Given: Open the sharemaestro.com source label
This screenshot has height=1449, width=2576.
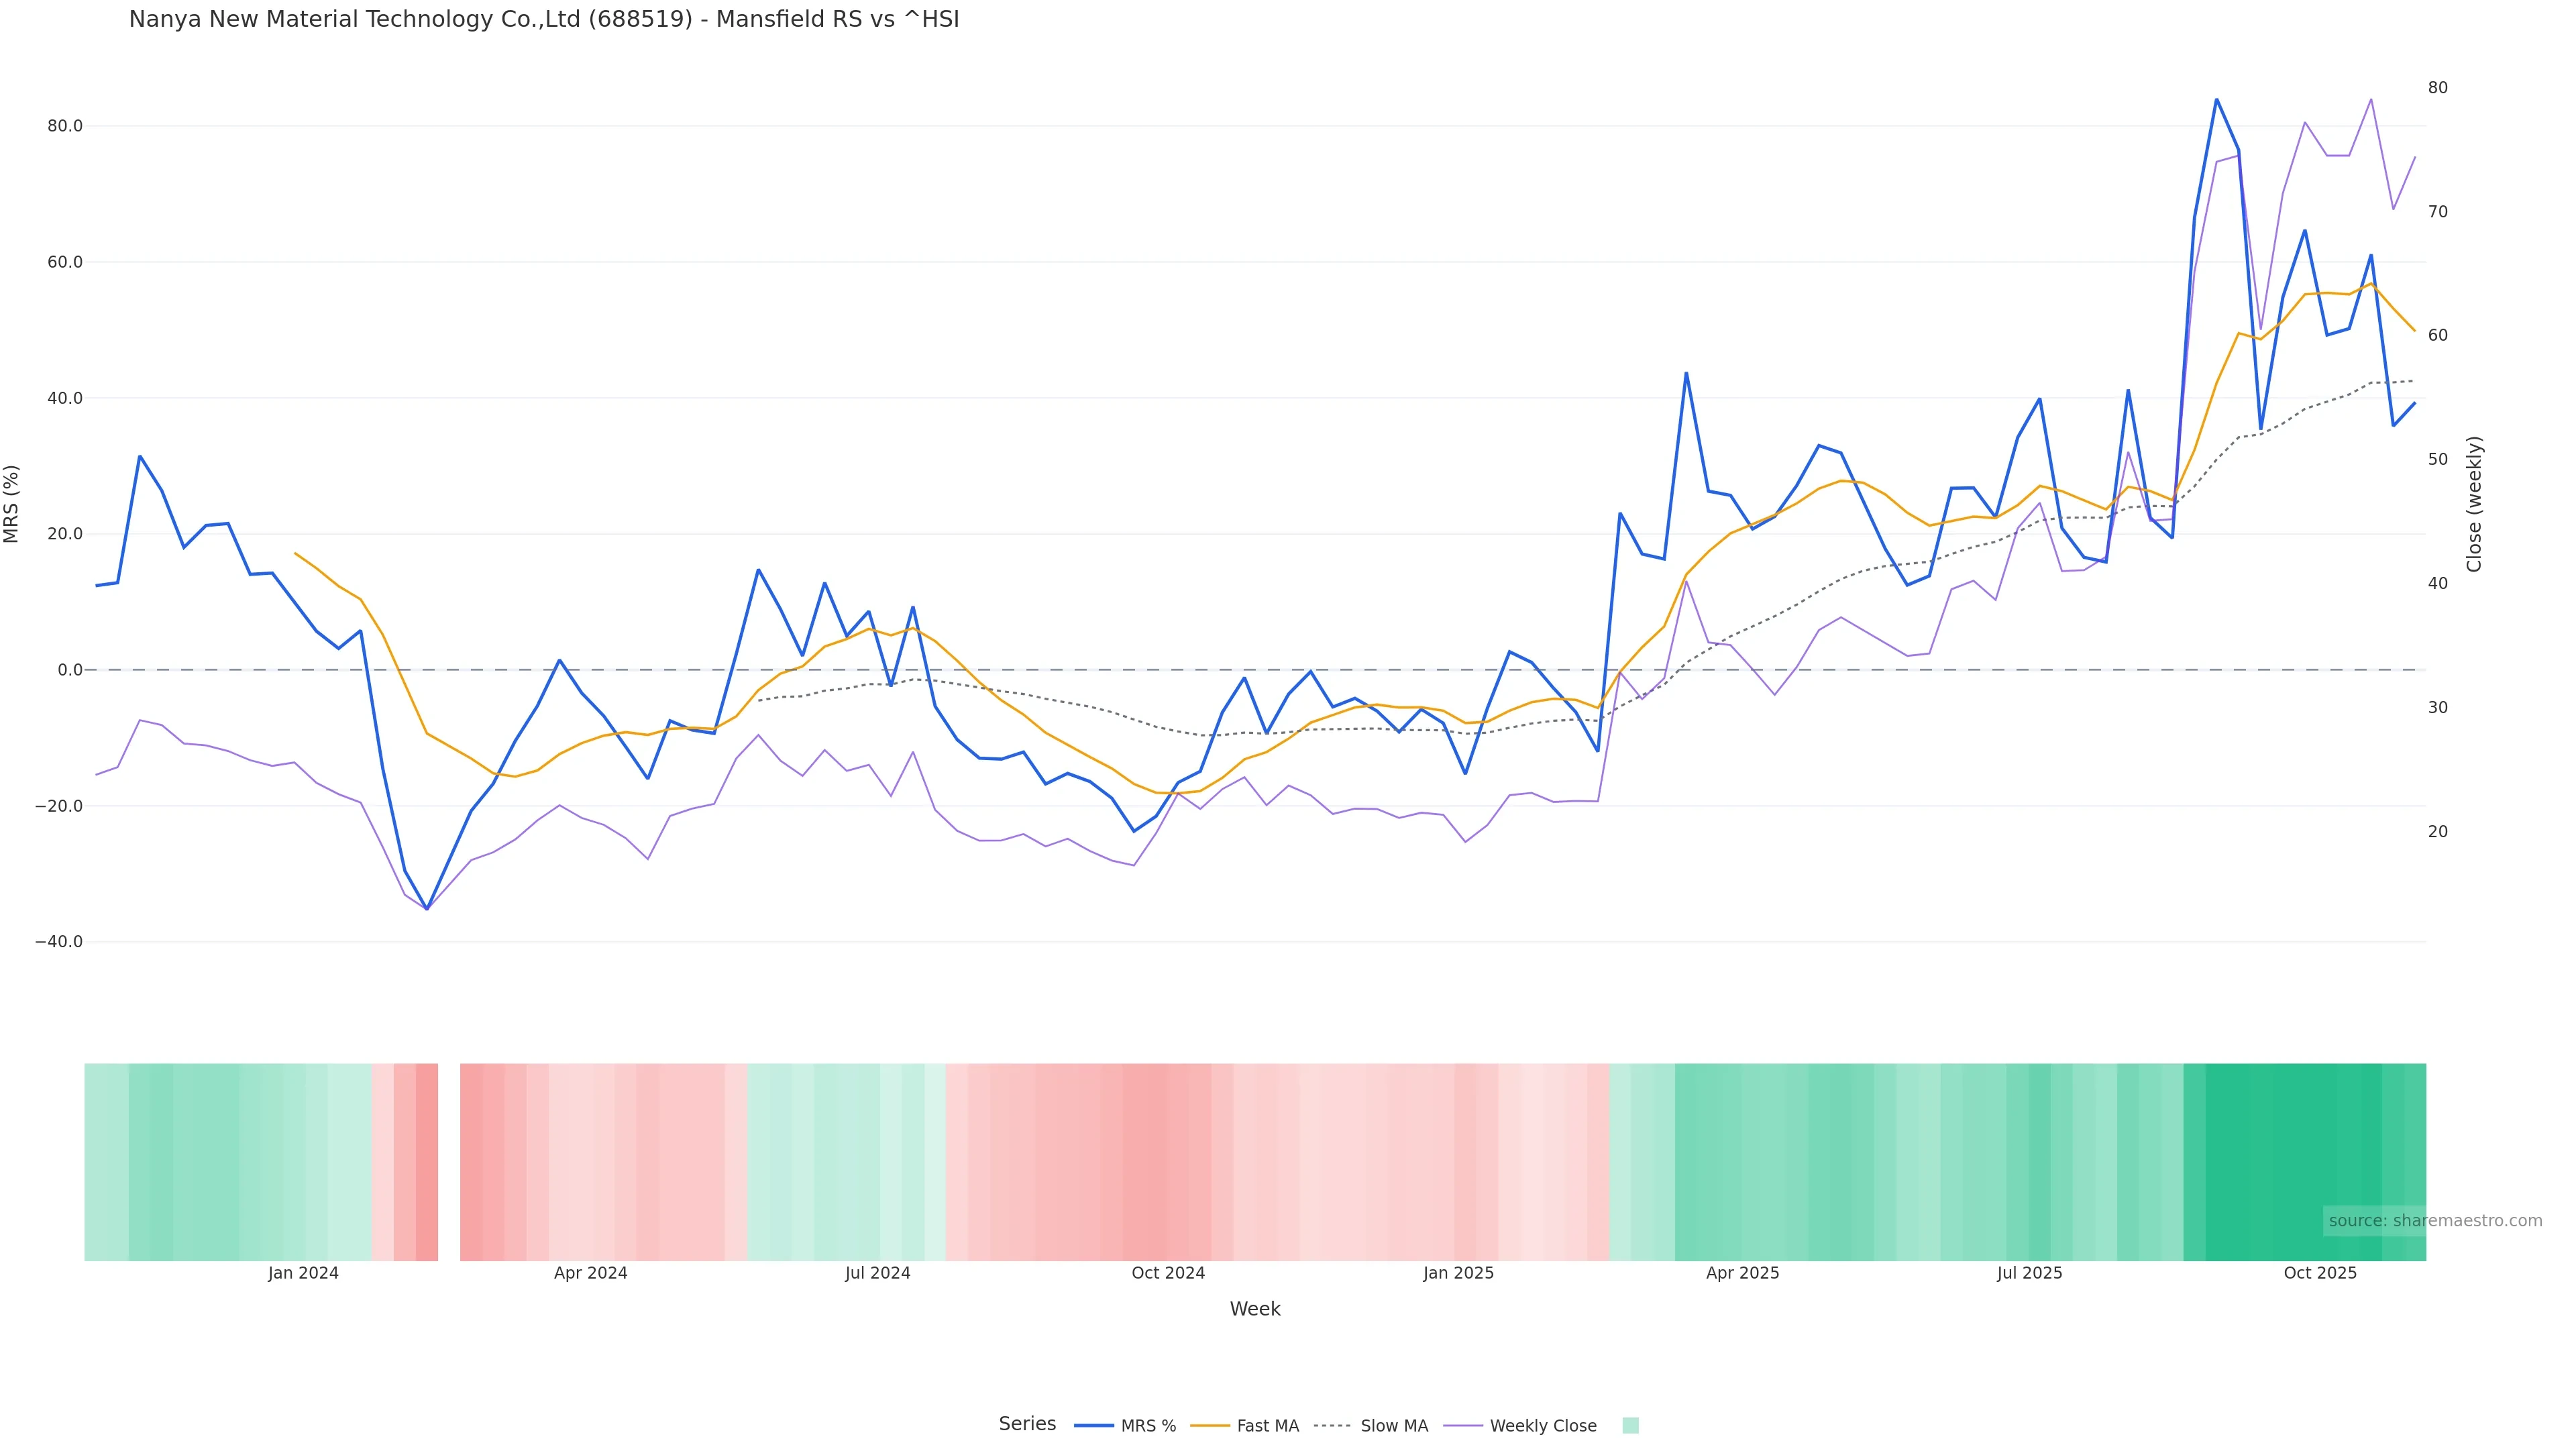Looking at the screenshot, I should click(x=2434, y=1221).
